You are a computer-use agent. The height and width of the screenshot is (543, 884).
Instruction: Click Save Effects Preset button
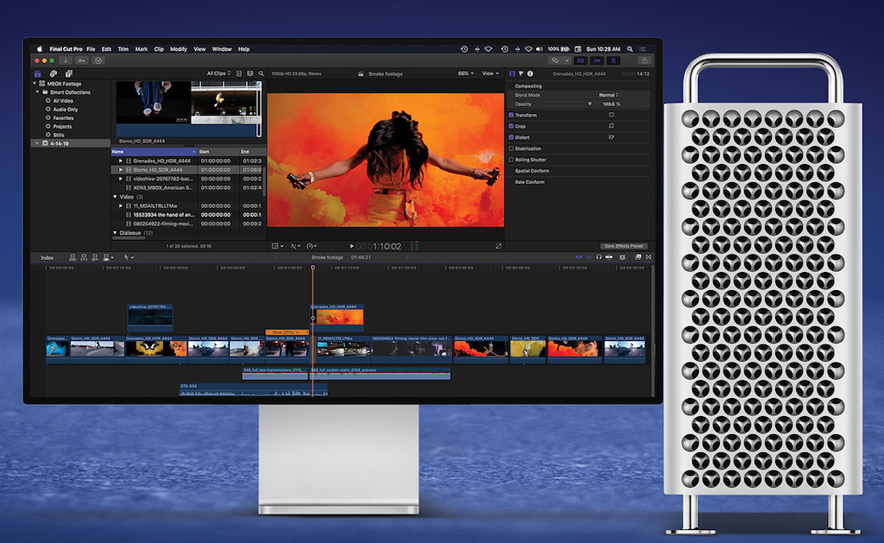(x=623, y=246)
